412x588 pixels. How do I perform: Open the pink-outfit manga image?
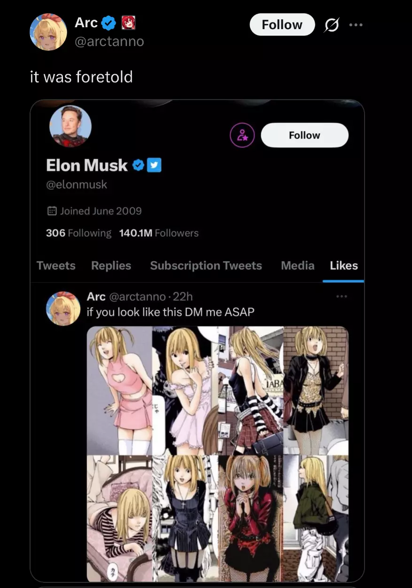coord(119,390)
